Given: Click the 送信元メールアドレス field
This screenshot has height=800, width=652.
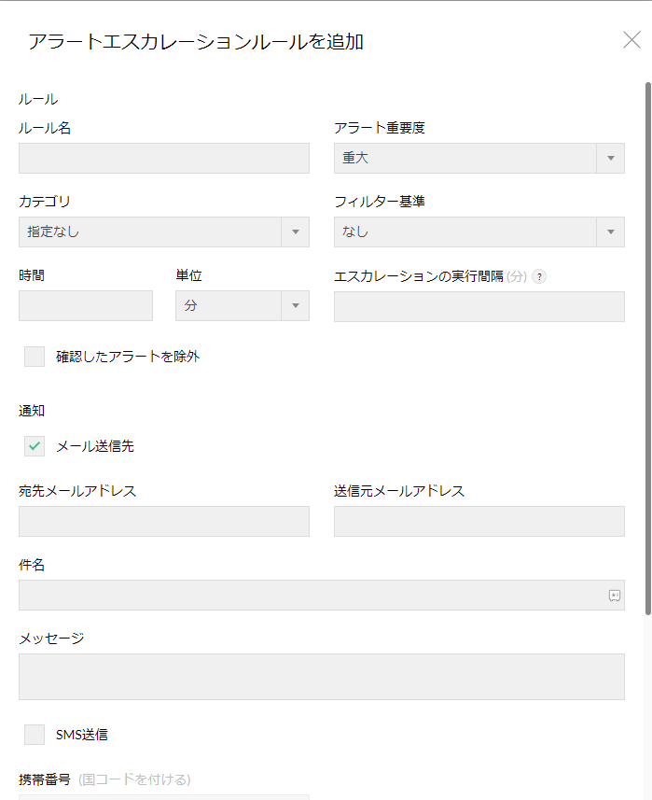Looking at the screenshot, I should point(479,521).
